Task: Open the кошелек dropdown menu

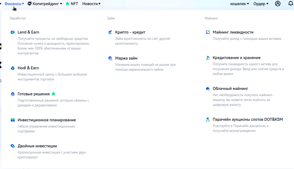Action: pos(239,4)
